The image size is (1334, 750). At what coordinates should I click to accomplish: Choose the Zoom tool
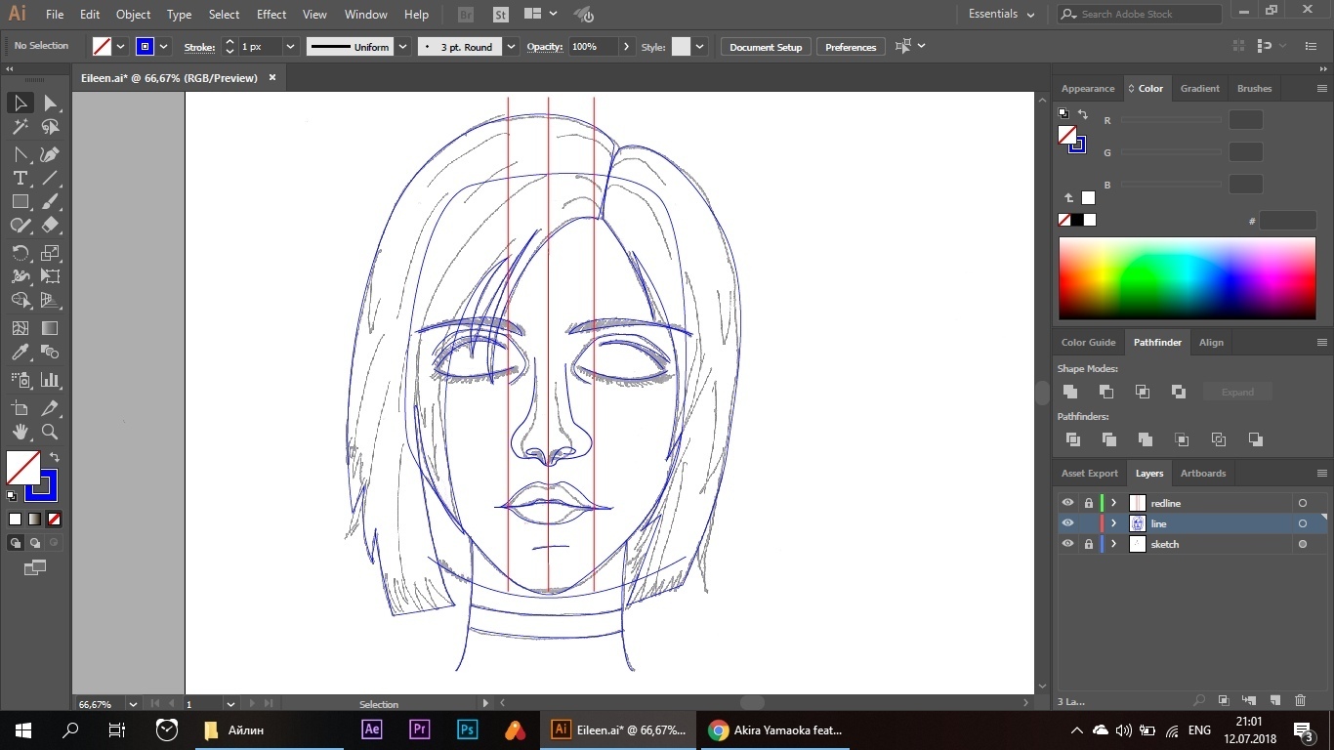click(x=50, y=432)
